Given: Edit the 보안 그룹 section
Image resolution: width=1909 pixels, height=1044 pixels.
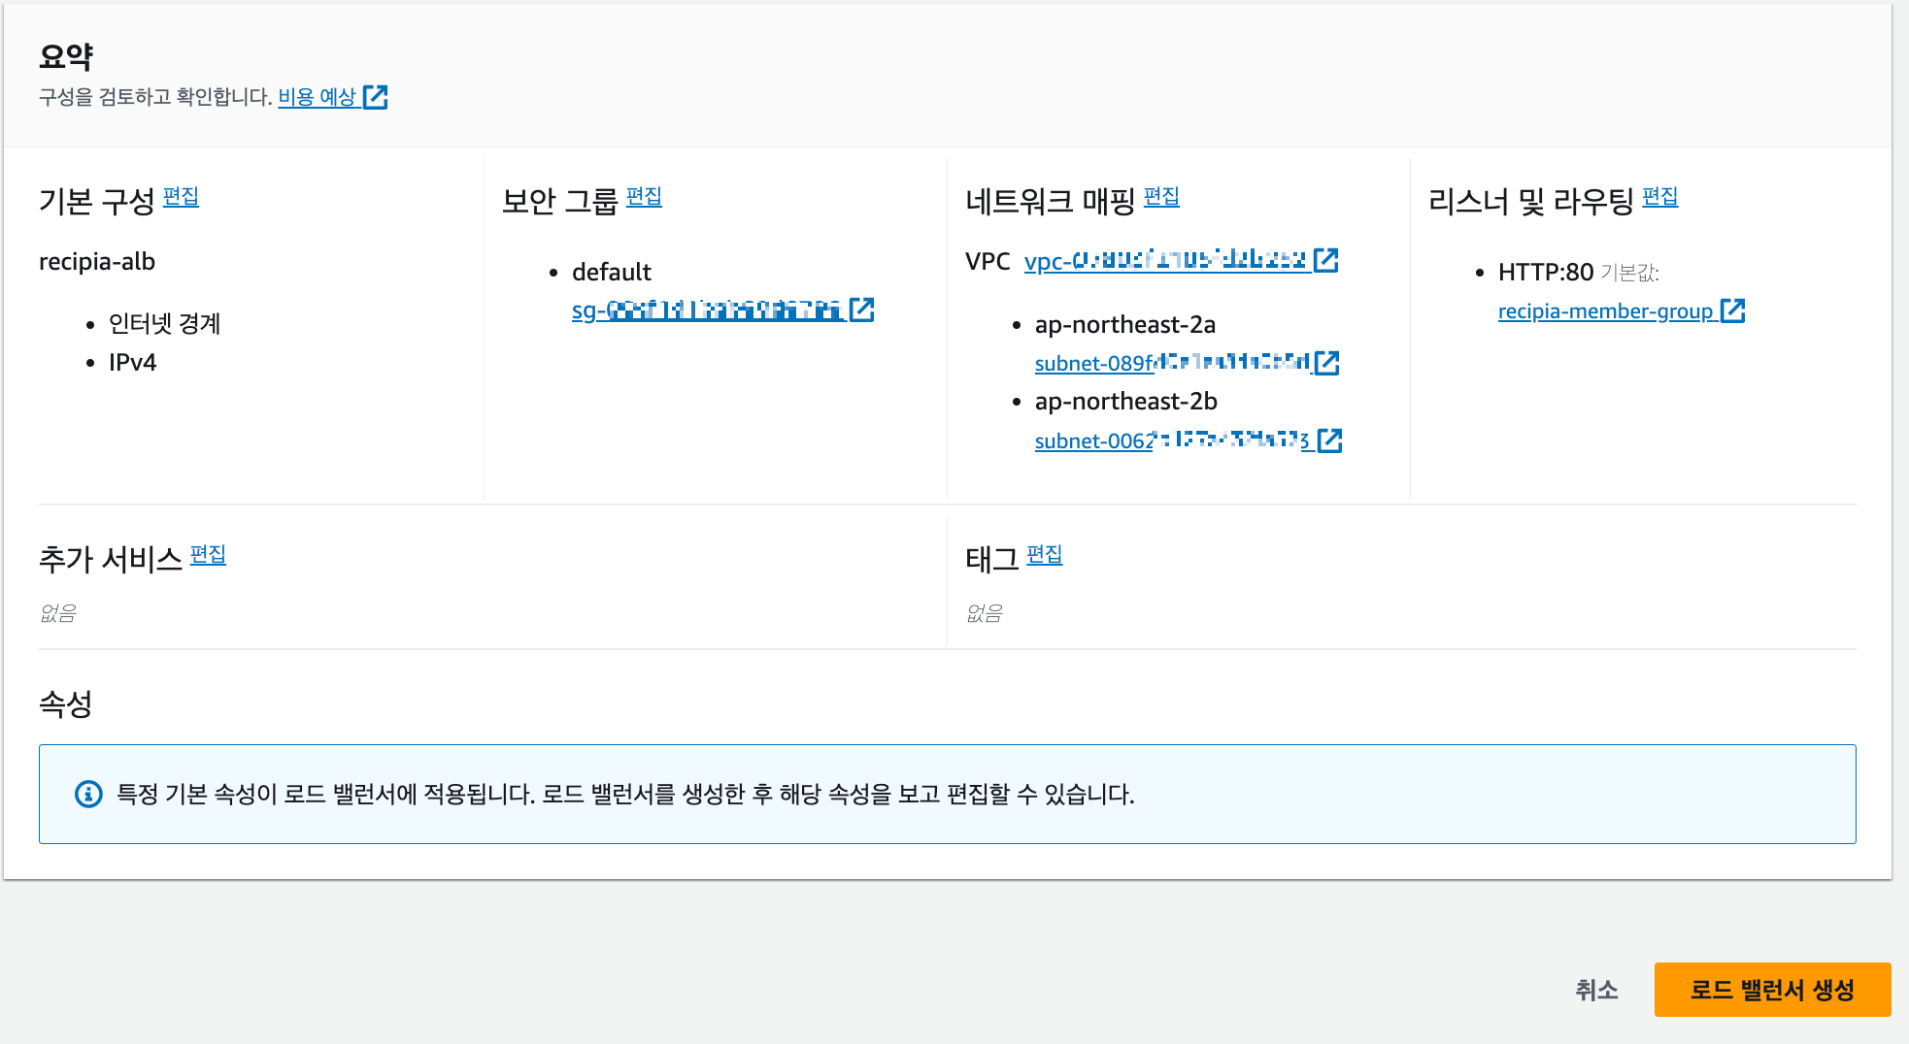Looking at the screenshot, I should pyautogui.click(x=644, y=197).
